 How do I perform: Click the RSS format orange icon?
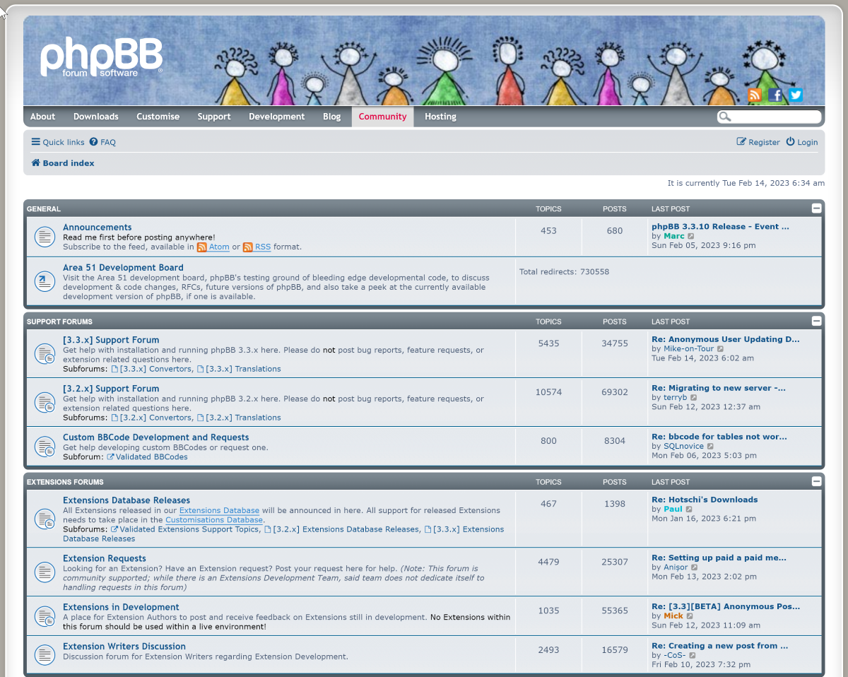247,247
